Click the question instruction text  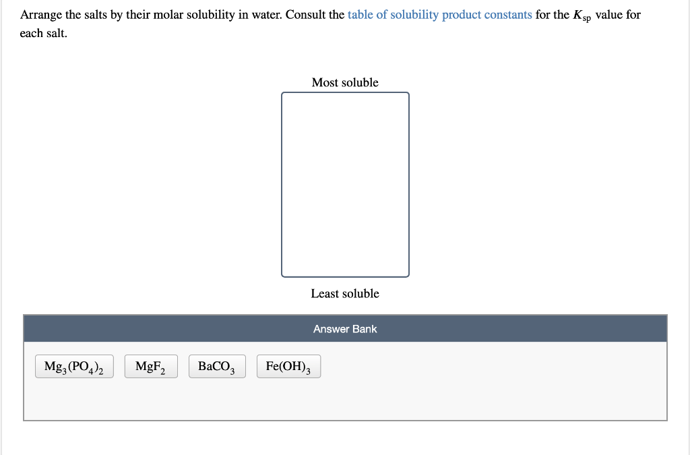(202, 14)
